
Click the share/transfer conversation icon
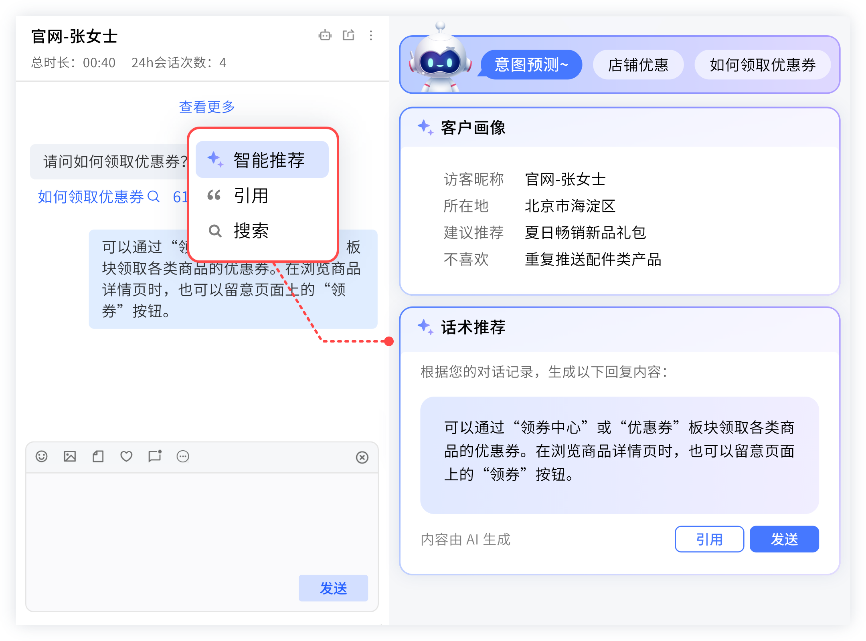(x=348, y=35)
